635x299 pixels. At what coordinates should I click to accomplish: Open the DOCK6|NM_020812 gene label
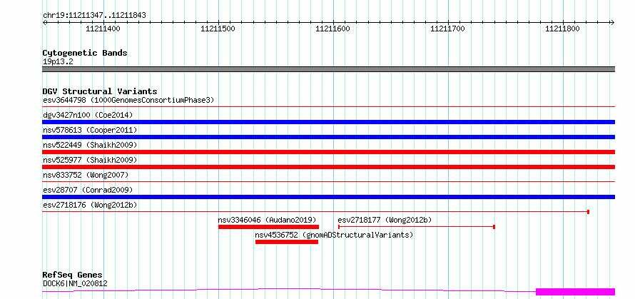coord(76,283)
